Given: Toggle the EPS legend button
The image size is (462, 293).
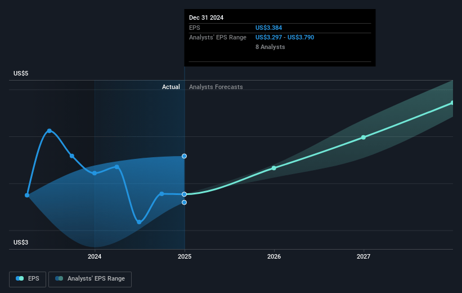Looking at the screenshot, I should point(28,279).
